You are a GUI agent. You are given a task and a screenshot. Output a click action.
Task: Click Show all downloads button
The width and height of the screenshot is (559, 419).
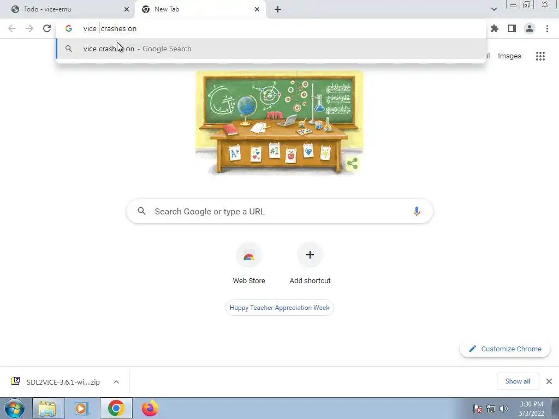pyautogui.click(x=518, y=381)
